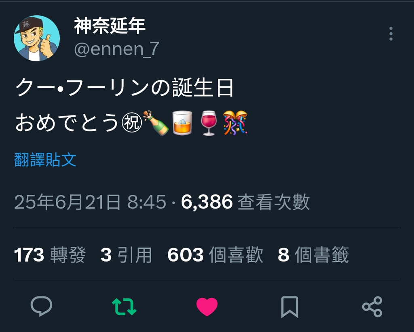Open the 6,386 查看次數 view analytics

(245, 202)
